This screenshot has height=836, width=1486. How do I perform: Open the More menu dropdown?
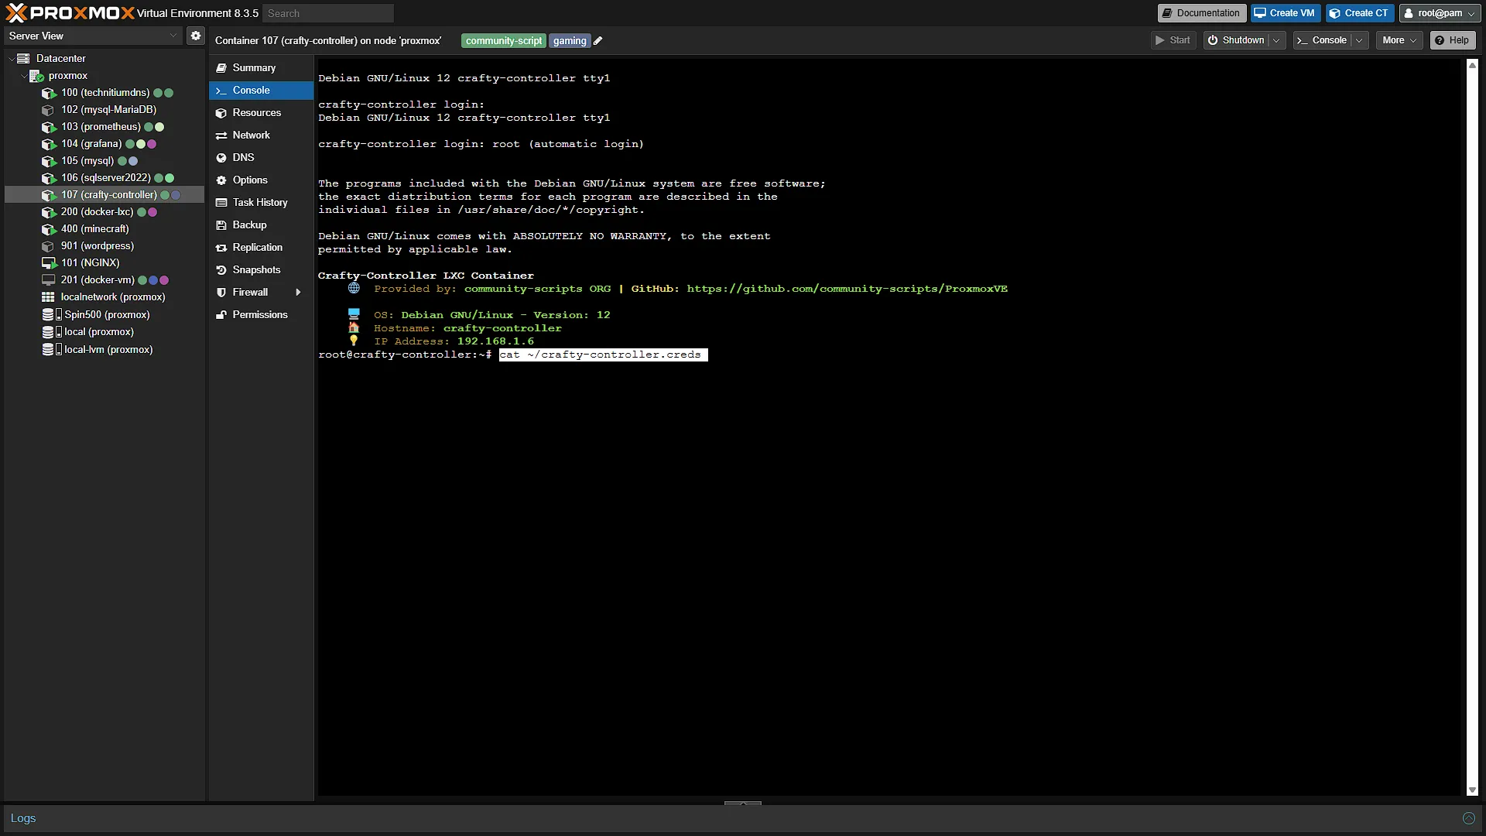1399,40
